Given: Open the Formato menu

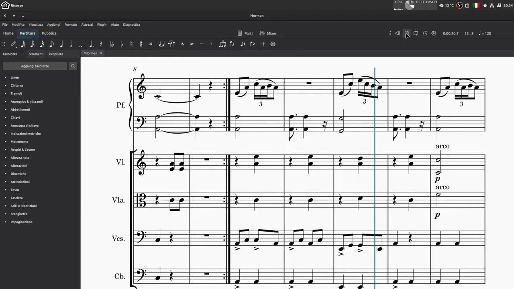Looking at the screenshot, I should point(70,24).
